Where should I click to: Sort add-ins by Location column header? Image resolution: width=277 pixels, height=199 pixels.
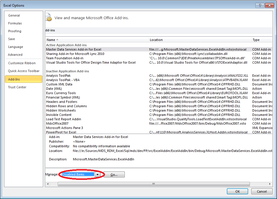[x=200, y=40]
